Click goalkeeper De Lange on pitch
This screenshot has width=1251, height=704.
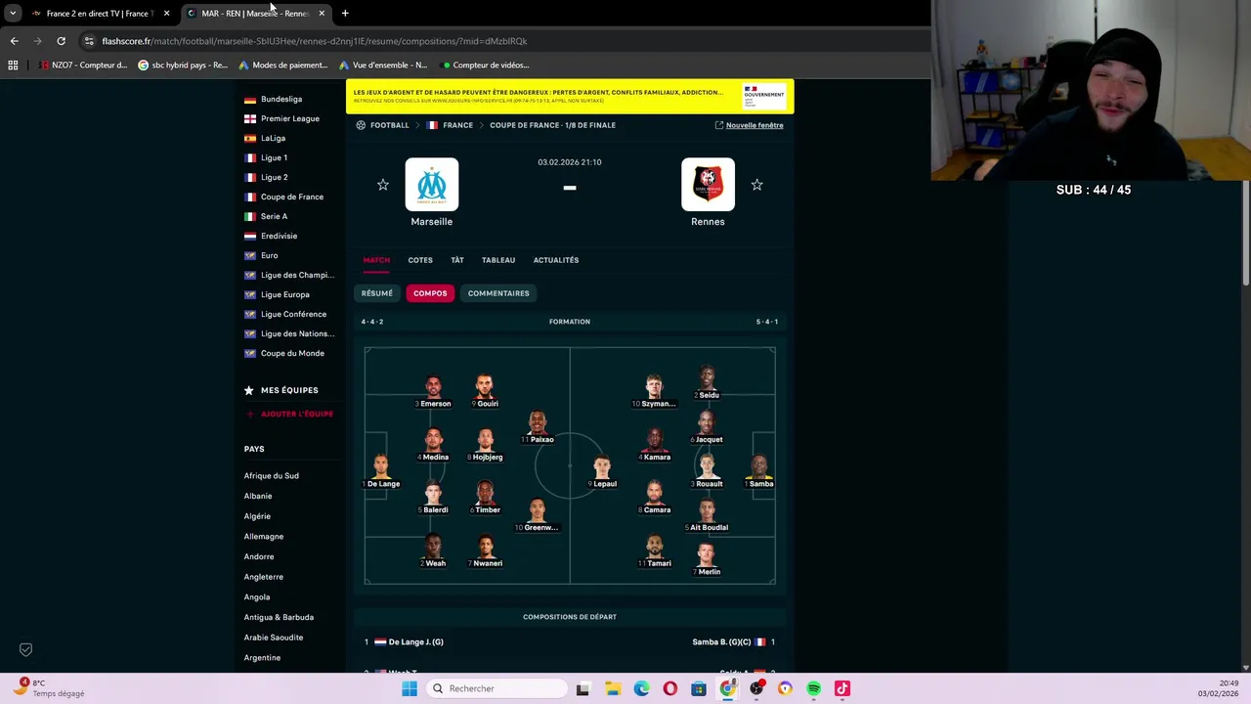tap(381, 471)
